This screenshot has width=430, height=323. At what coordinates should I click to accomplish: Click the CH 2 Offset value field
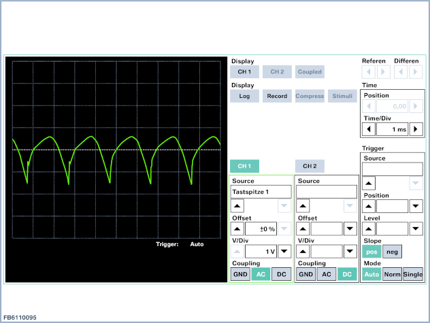tap(327, 228)
